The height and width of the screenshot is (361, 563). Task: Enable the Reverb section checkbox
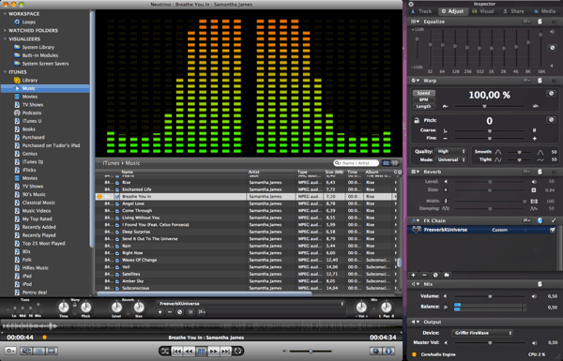(554, 172)
